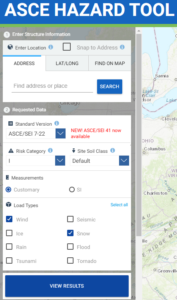Click Risk Category info icon
The image size is (177, 300).
click(x=50, y=150)
